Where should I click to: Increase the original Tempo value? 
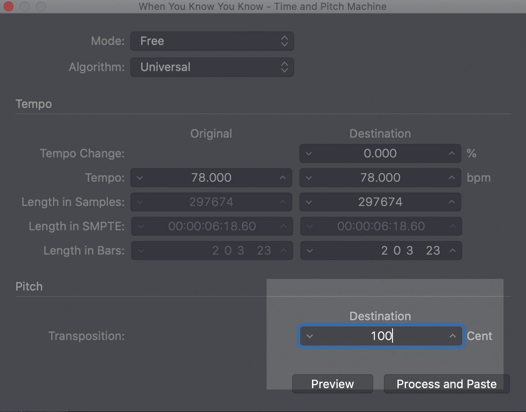coord(282,178)
